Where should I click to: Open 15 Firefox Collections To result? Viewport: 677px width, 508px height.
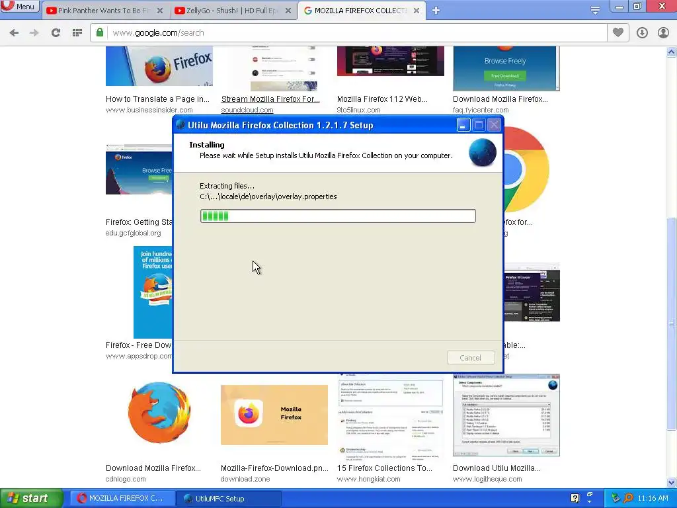[x=384, y=468]
